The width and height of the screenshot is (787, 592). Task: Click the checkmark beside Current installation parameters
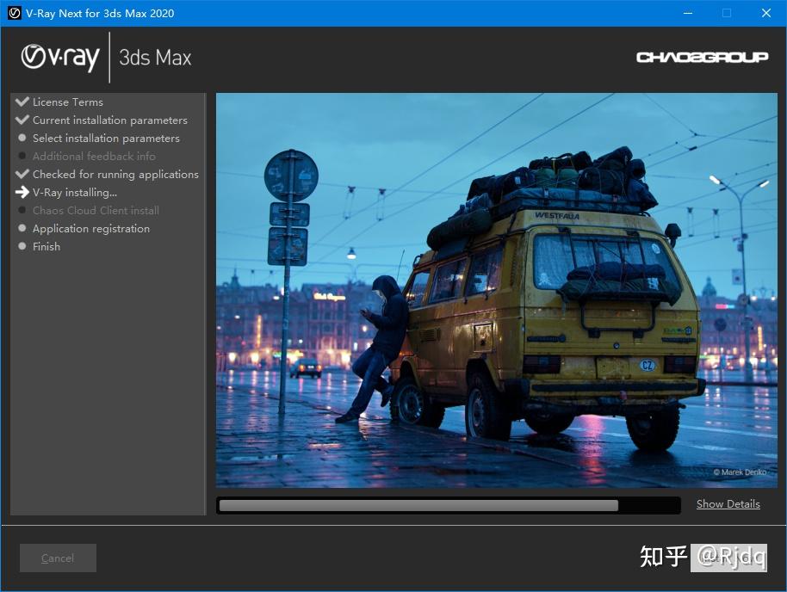[22, 120]
